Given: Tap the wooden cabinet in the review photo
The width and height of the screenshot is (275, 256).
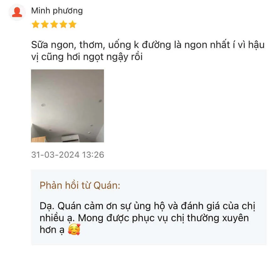Looking at the screenshot, I should click(38, 139).
